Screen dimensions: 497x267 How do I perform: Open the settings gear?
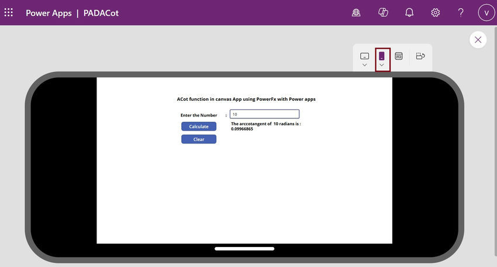tap(435, 12)
